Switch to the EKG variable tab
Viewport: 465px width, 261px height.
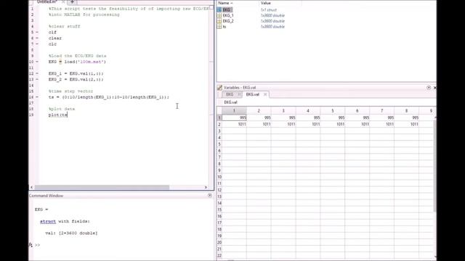pyautogui.click(x=230, y=94)
